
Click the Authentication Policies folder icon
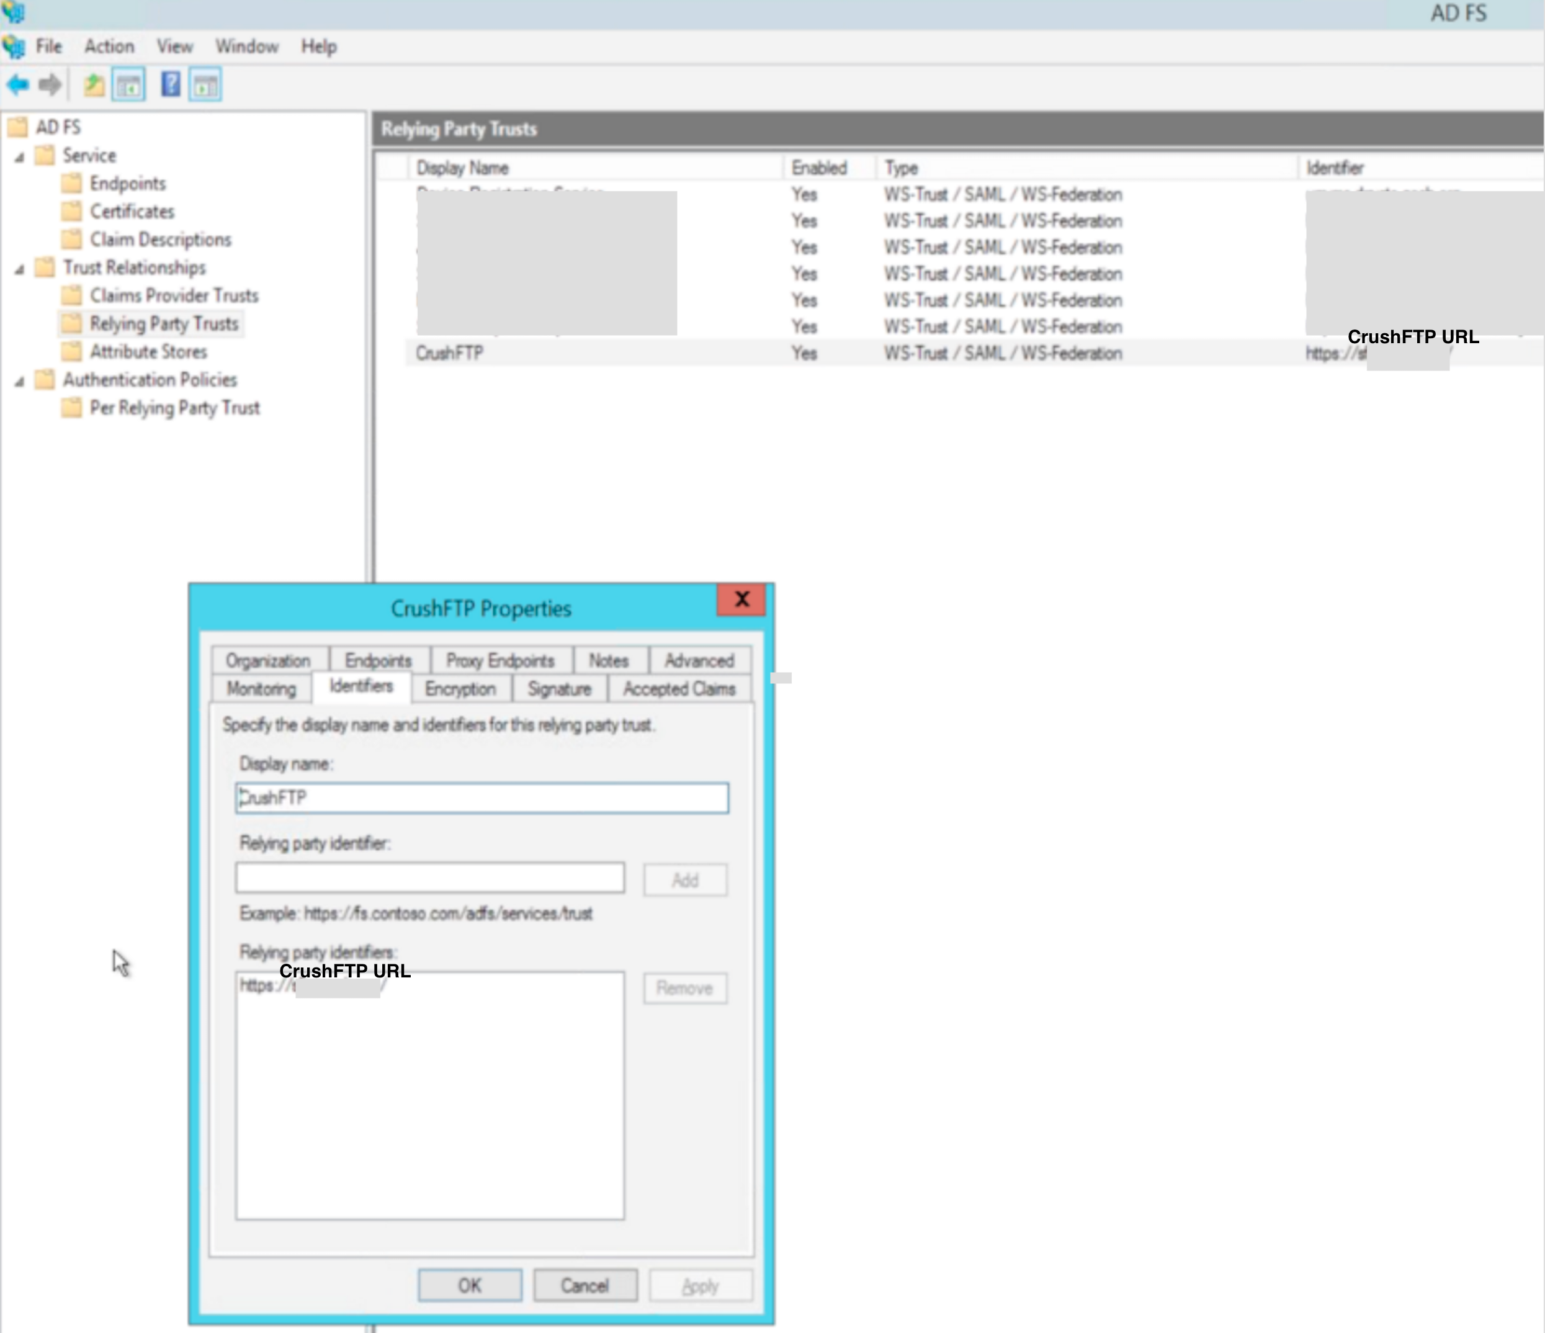click(45, 379)
